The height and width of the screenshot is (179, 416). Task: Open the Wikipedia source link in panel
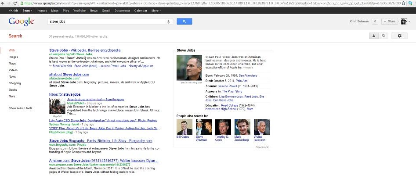click(248, 68)
